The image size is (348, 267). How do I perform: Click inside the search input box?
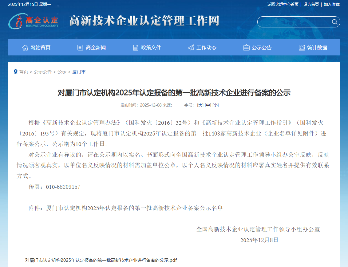[x=295, y=22]
